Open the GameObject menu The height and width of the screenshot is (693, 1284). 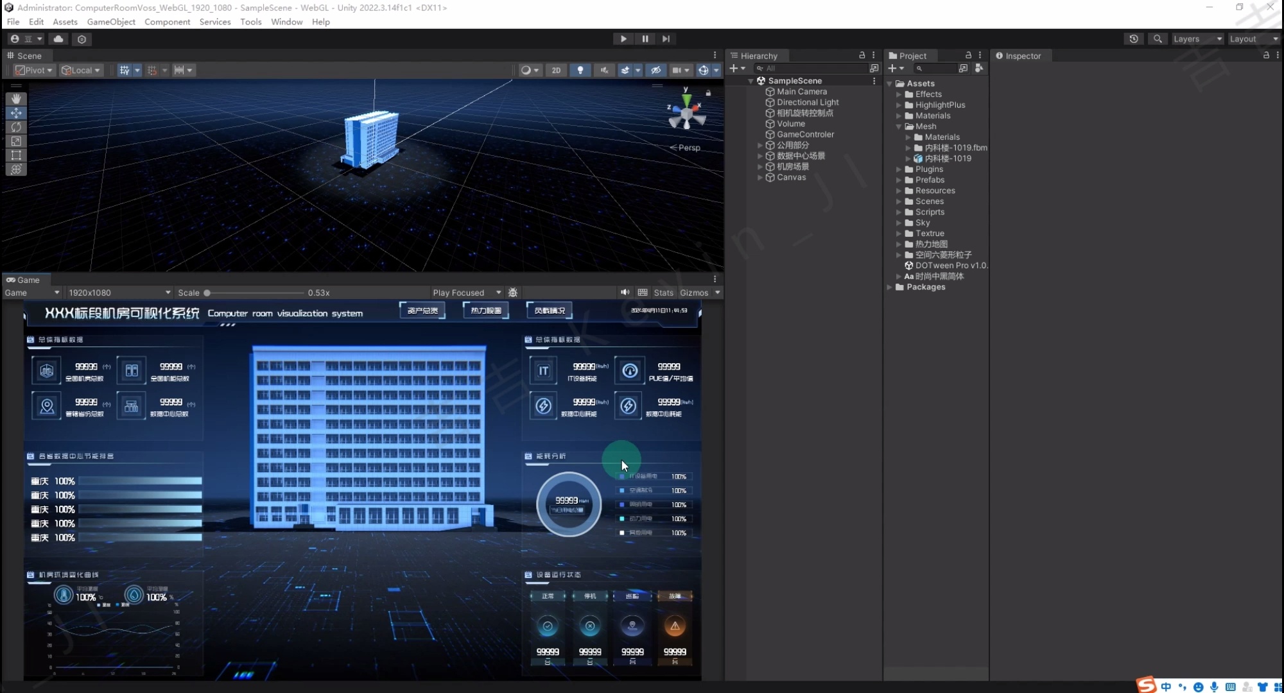[x=111, y=22]
